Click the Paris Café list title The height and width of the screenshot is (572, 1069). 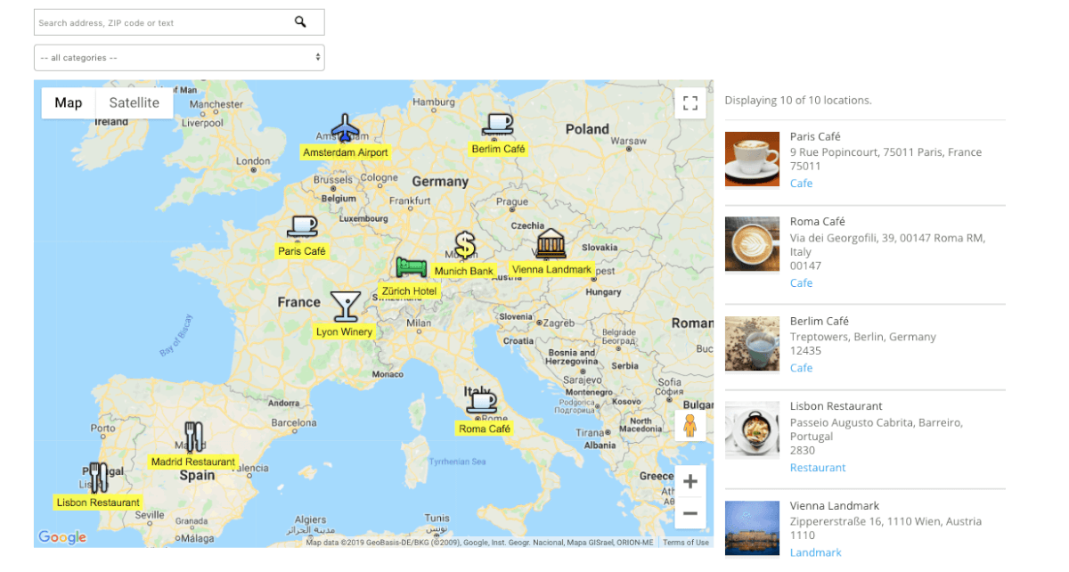pos(815,136)
